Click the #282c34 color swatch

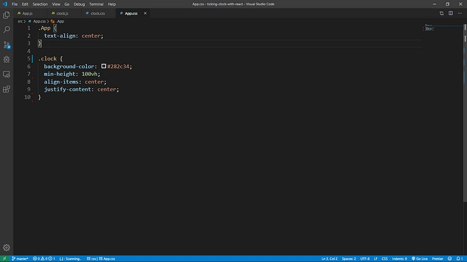pyautogui.click(x=104, y=66)
